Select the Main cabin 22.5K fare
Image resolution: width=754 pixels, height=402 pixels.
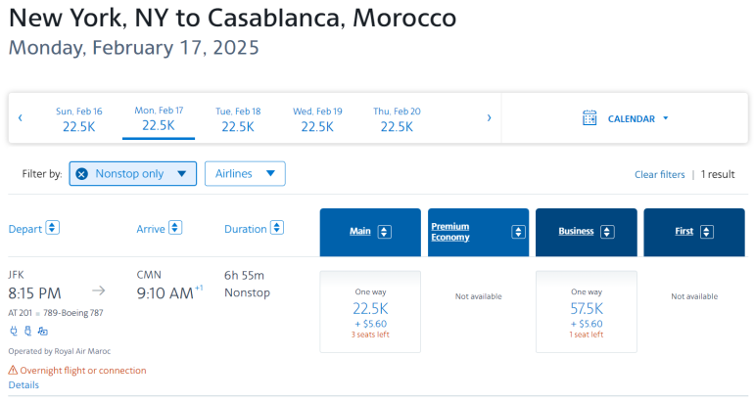click(x=370, y=312)
